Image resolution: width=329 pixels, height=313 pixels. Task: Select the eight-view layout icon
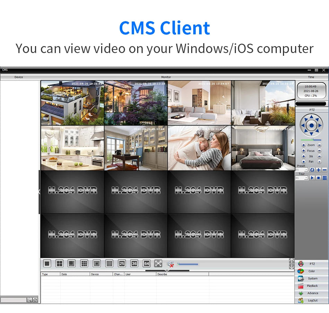[x=72, y=263]
